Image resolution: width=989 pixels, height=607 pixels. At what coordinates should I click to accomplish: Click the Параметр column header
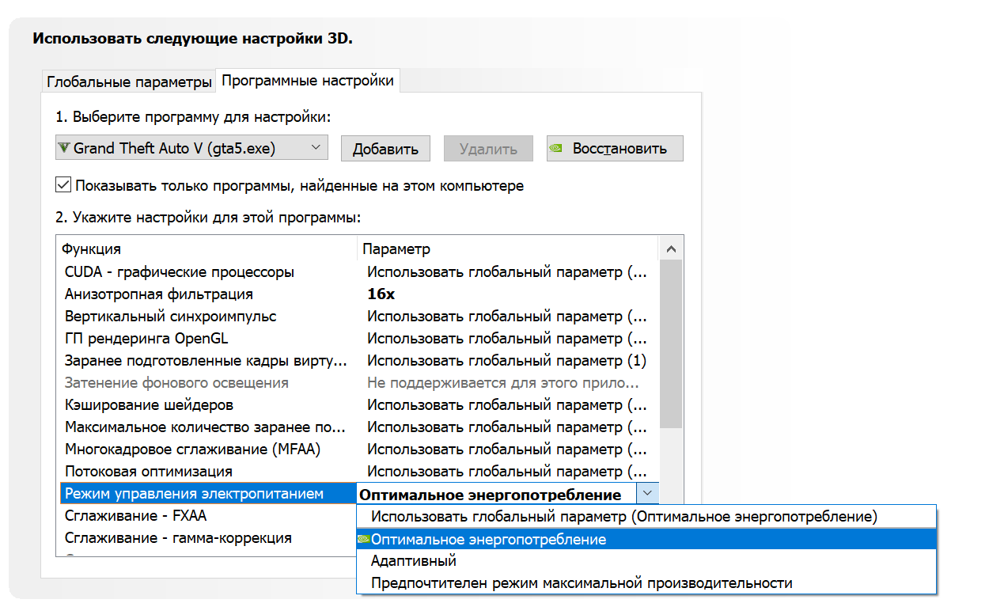(509, 248)
